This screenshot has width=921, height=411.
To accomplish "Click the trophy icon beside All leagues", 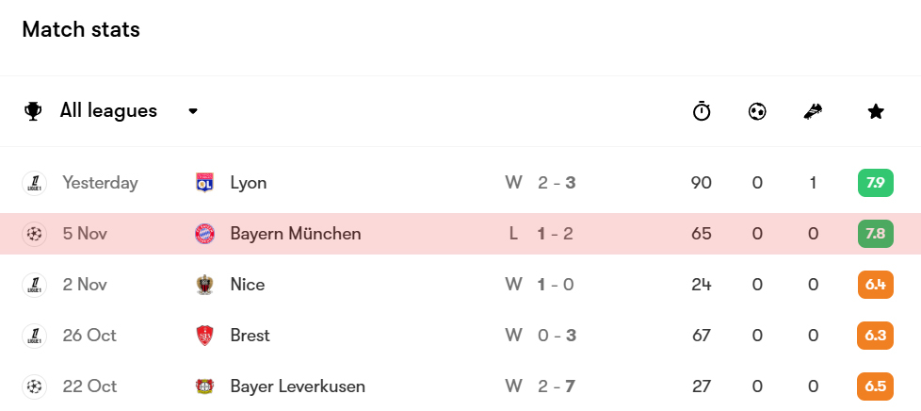I will tap(34, 111).
